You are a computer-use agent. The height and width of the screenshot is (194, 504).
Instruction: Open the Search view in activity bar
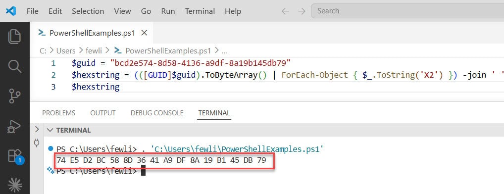pos(14,66)
